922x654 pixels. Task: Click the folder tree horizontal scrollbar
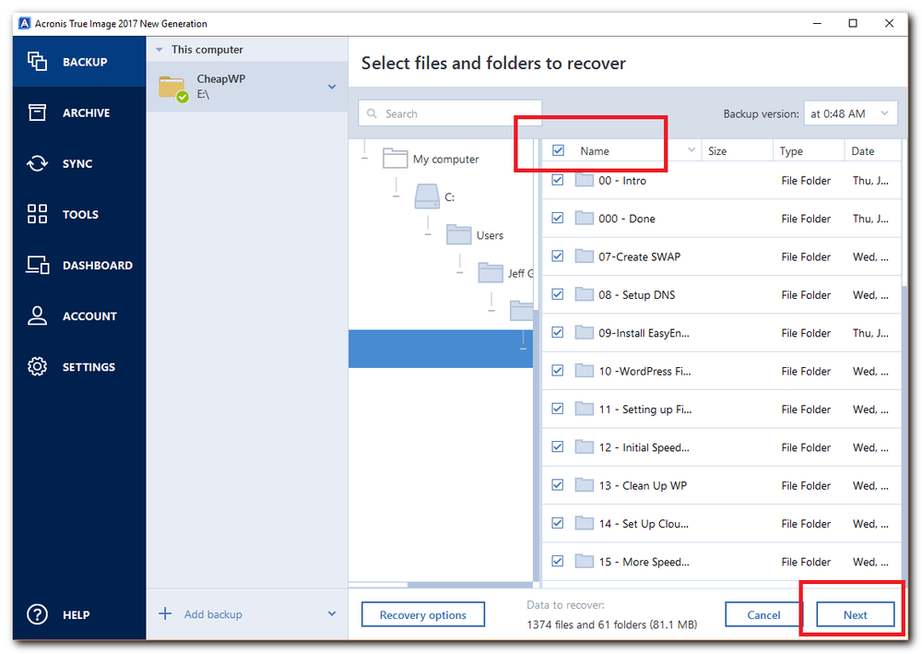pos(470,585)
